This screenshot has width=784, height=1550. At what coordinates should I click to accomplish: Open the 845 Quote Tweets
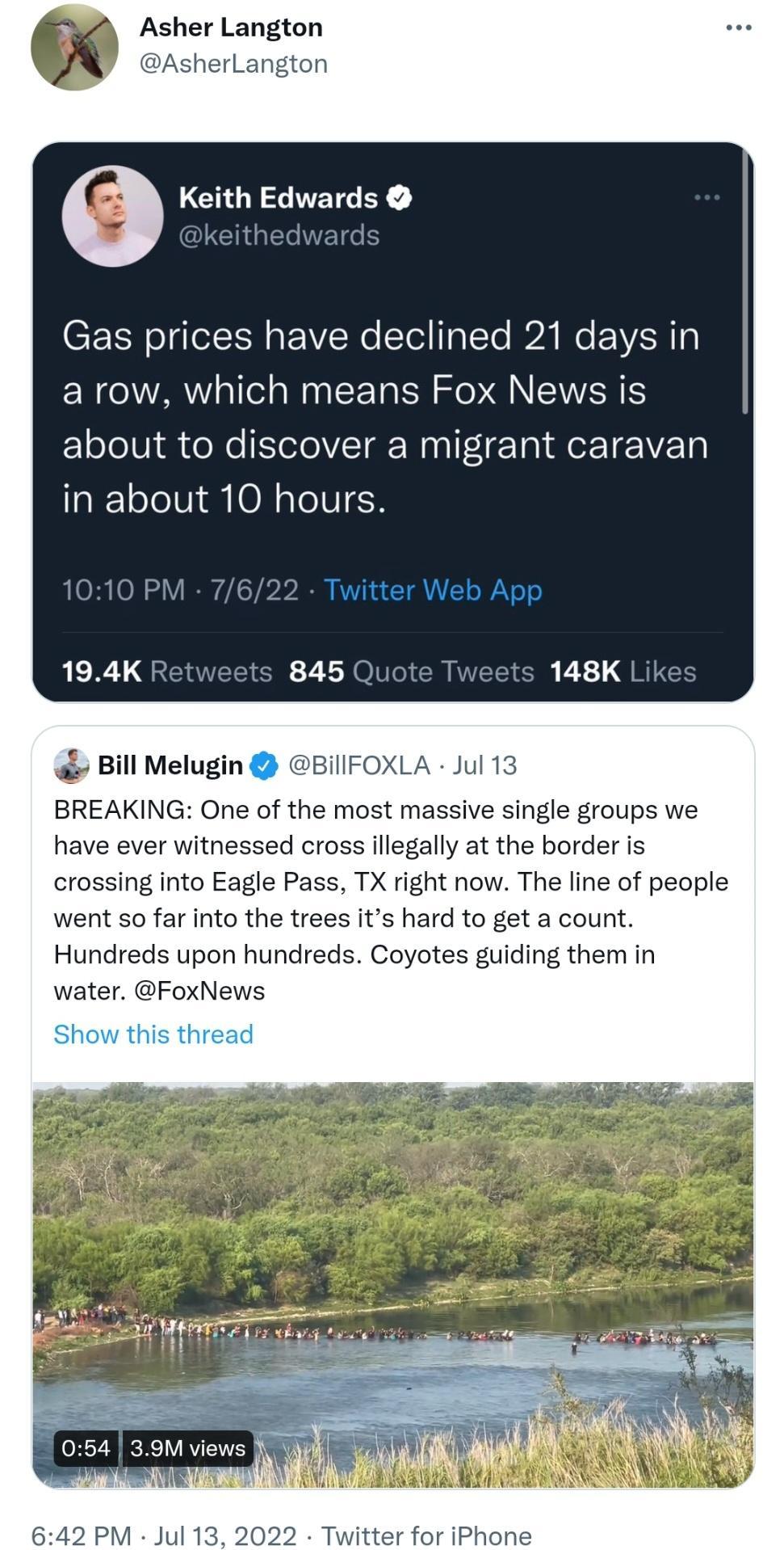coord(412,670)
